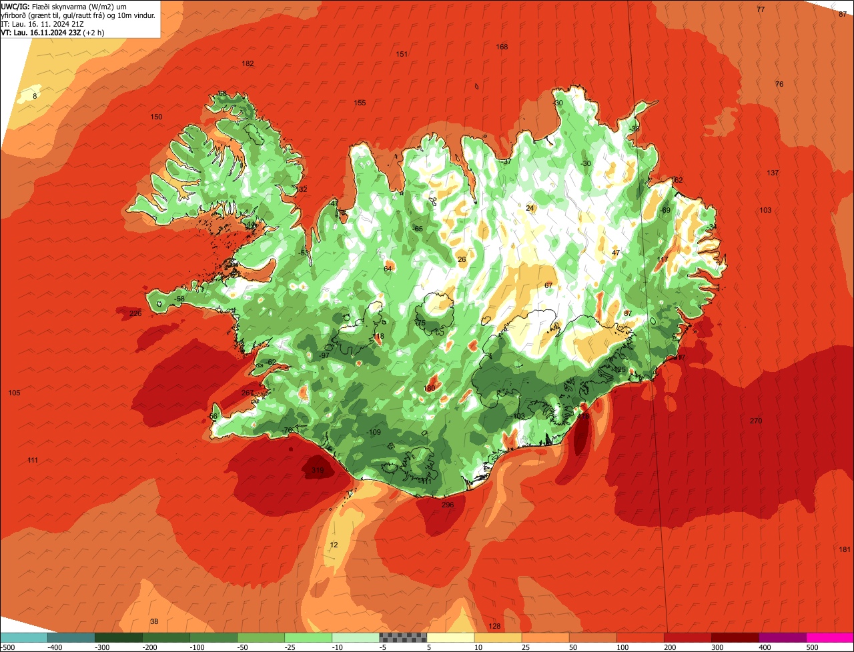854x652 pixels.
Task: Click the legend swatch between -300 and -200
Action: (118, 637)
